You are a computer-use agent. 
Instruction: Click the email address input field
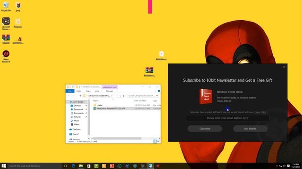click(227, 118)
